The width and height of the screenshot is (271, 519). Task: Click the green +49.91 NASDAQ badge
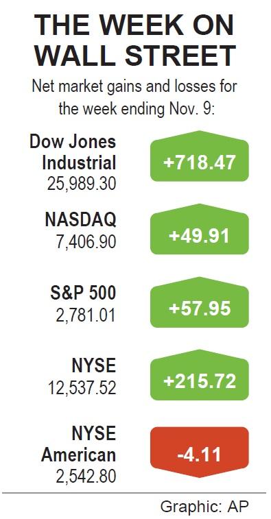[200, 230]
